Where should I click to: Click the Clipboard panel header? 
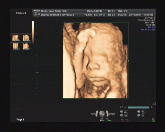click(21, 13)
